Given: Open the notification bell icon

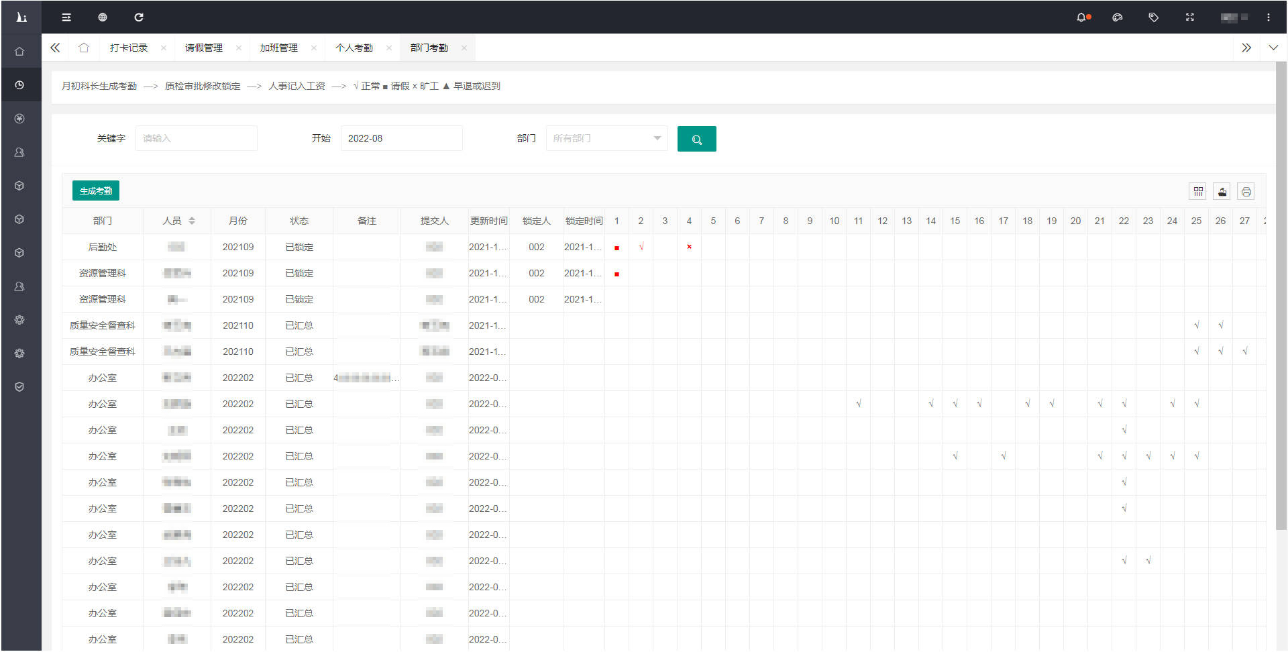Looking at the screenshot, I should (1081, 17).
